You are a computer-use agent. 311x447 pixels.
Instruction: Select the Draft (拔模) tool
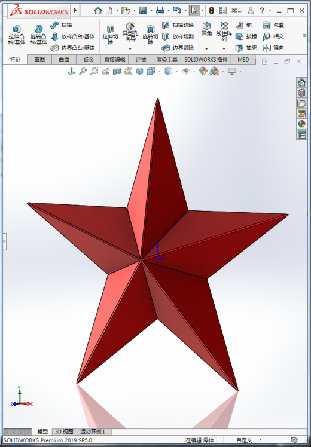click(246, 36)
